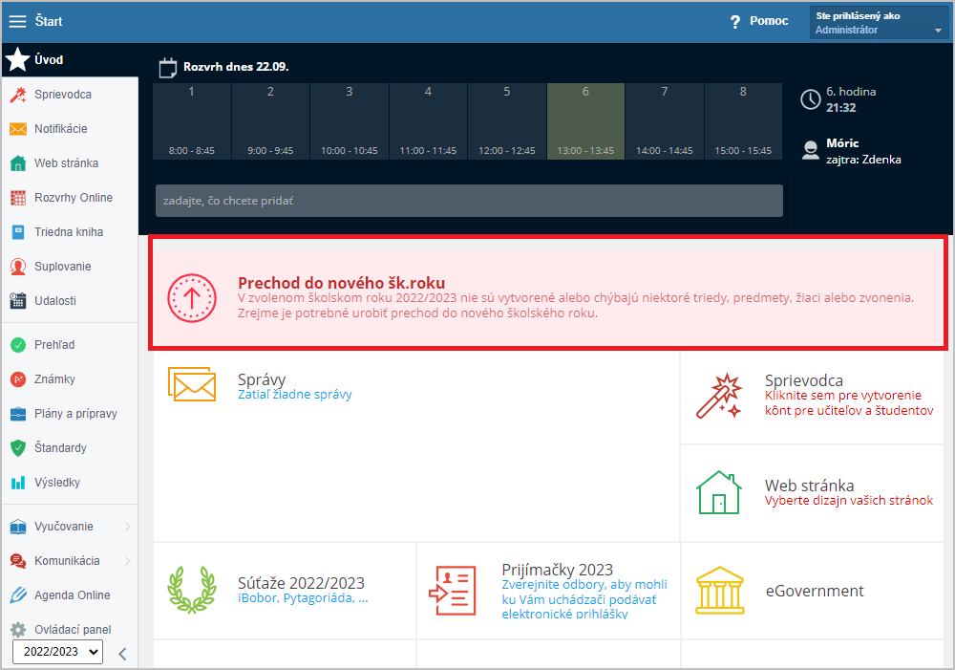Click the large Správy envelope icon
Image resolution: width=955 pixels, height=670 pixels.
192,384
